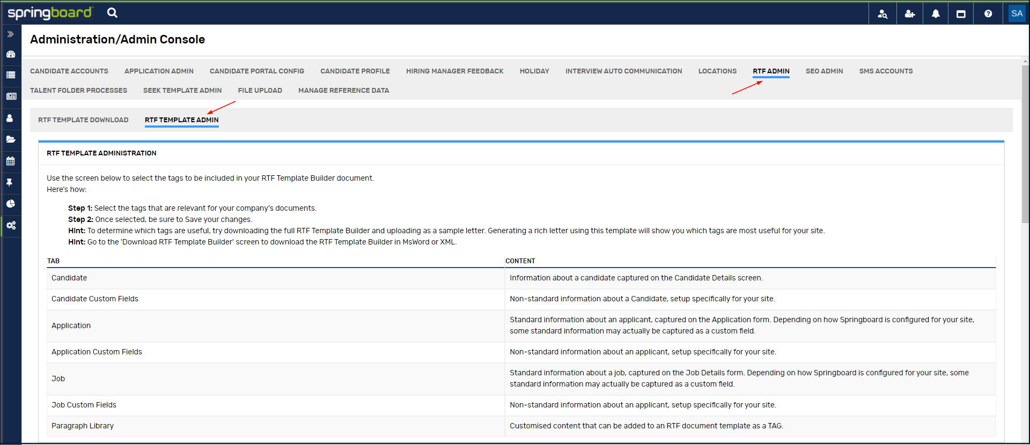Viewport: 1030px width, 445px height.
Task: Click the add candidate person-plus icon
Action: tap(910, 14)
